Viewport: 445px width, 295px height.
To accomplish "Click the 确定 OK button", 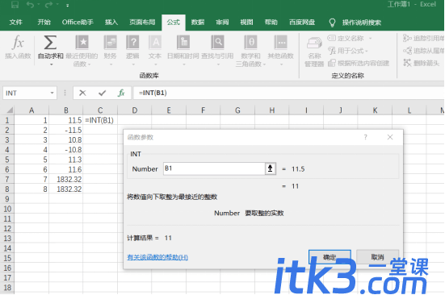I will (x=330, y=257).
